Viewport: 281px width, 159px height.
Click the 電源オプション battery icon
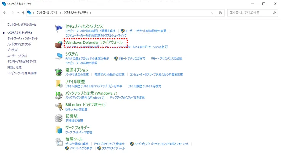click(59, 72)
